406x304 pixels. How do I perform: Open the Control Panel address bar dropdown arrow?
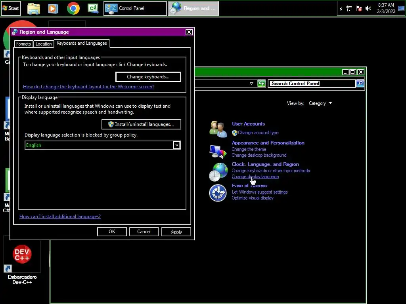tap(251, 84)
